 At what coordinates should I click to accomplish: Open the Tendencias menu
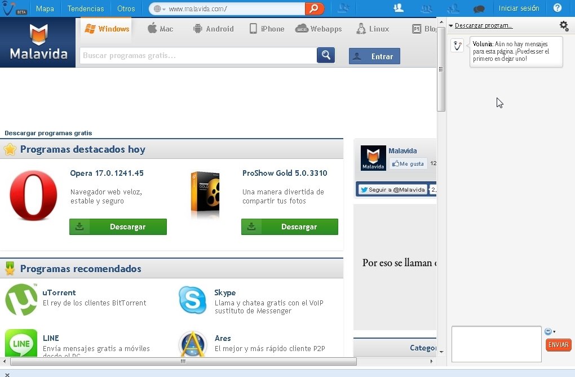tap(86, 8)
